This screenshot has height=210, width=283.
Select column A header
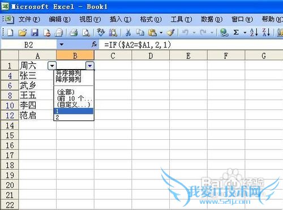tap(37, 56)
